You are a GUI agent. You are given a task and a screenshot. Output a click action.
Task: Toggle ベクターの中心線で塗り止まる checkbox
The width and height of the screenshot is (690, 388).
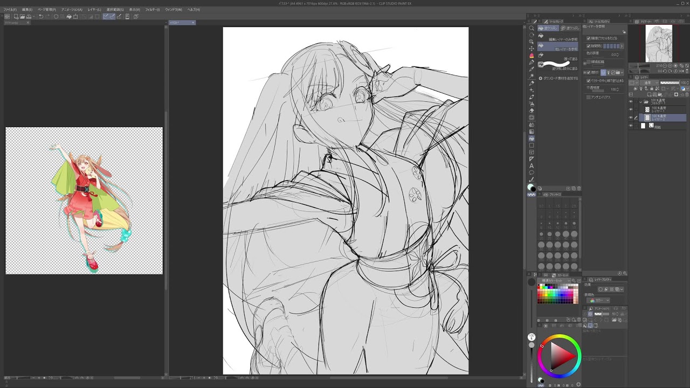click(x=588, y=80)
